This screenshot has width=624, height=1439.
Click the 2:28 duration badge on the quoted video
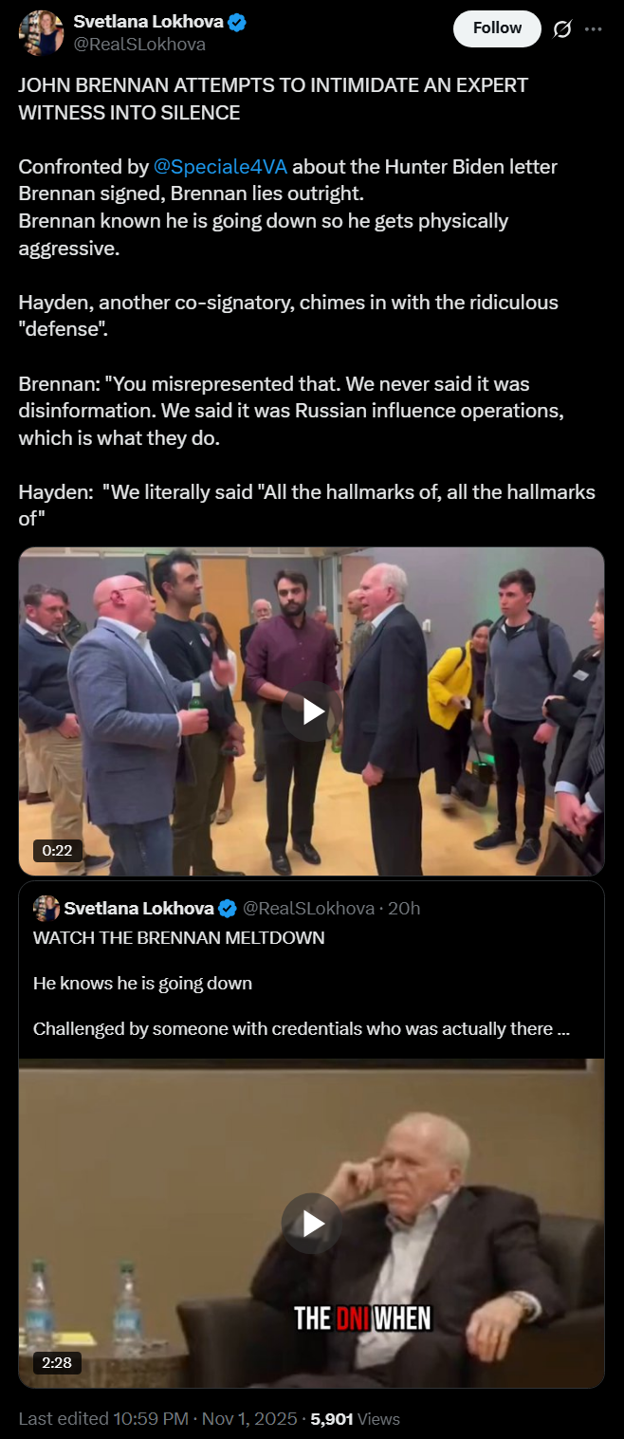(x=58, y=1363)
